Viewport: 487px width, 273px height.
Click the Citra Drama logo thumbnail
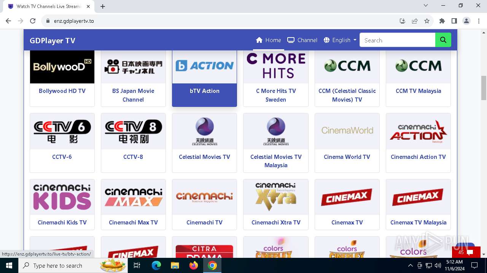(205, 247)
